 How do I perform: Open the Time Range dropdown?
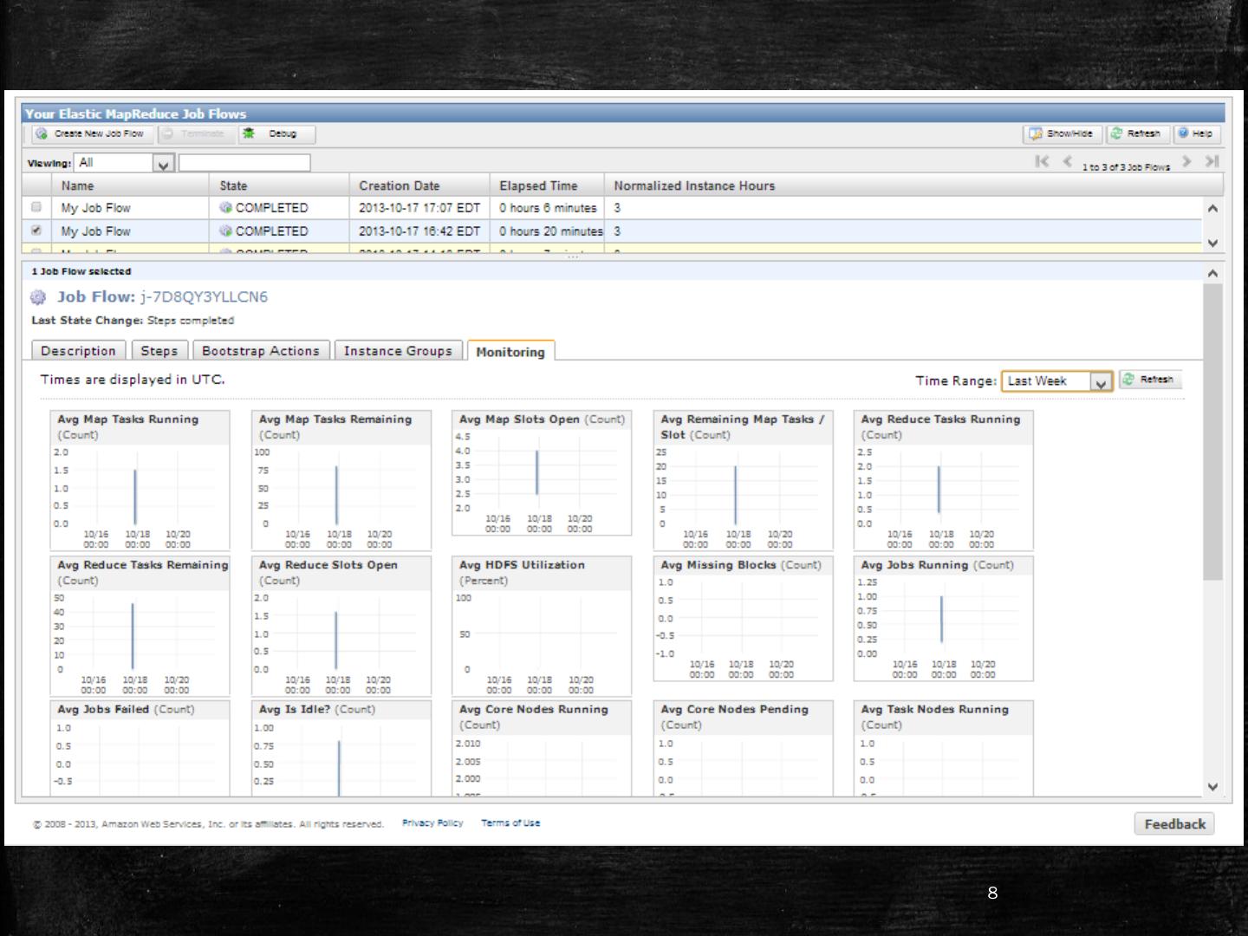point(1100,382)
